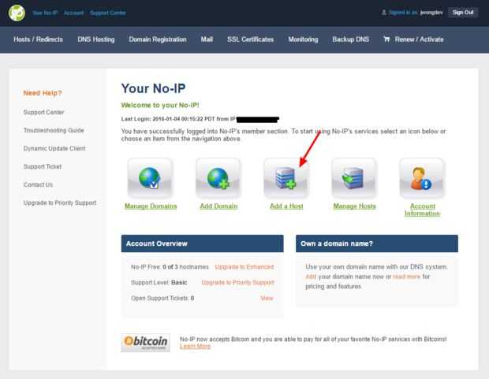The width and height of the screenshot is (489, 379).
Task: Click the Own a domain name? header
Action: pos(377,243)
